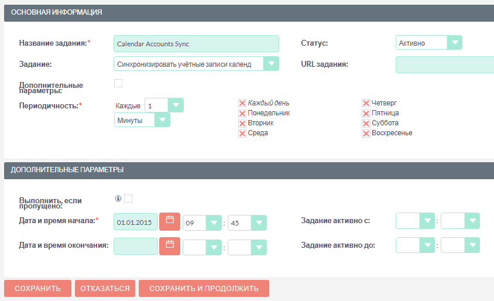The image size is (494, 301).
Task: Toggle the Понедельник checkbox
Action: (242, 113)
